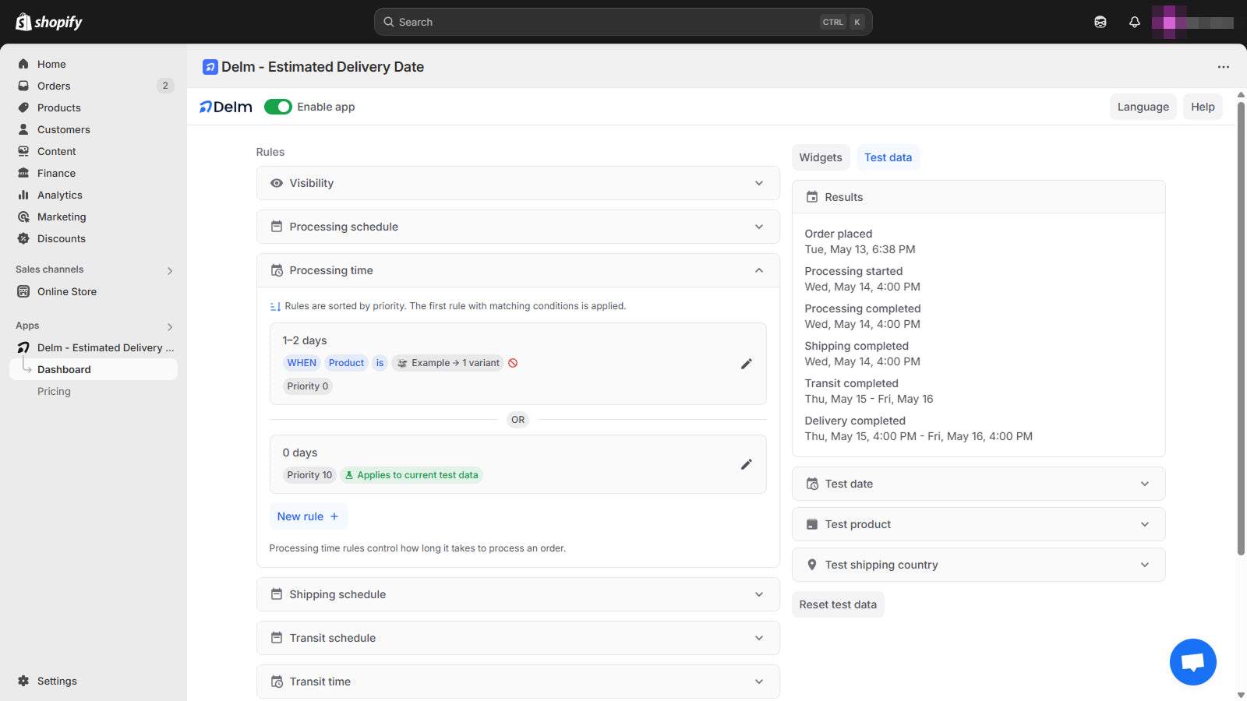Screen dimensions: 1247x701
Task: Open the Delm - Estimated Delivery app entry
Action: pyautogui.click(x=94, y=347)
